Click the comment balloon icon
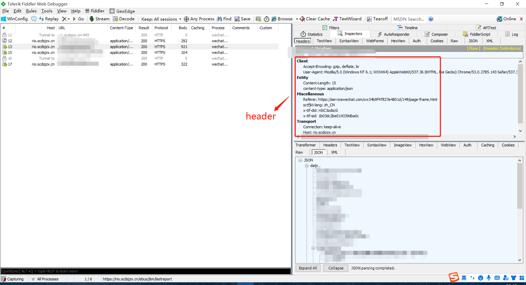 point(34,19)
